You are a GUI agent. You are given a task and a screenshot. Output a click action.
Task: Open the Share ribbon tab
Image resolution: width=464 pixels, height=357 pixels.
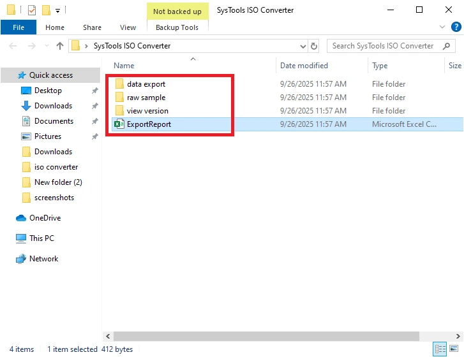[92, 27]
